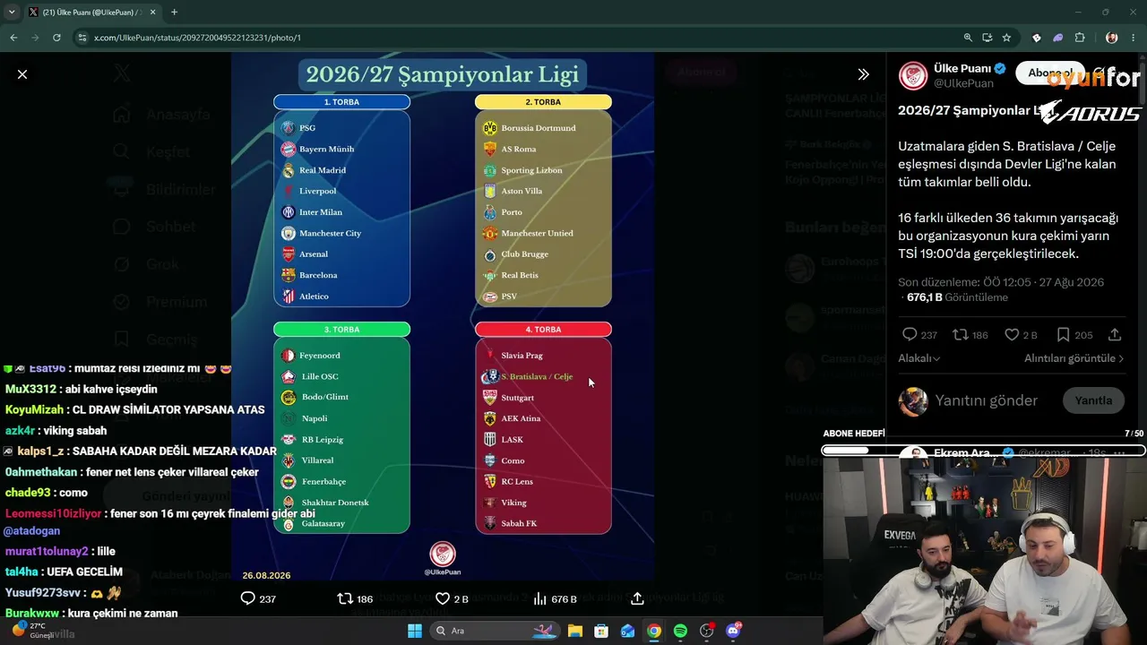Click the chat username 'Leomessi10izliyor'
This screenshot has height=645, width=1147.
tap(54, 513)
